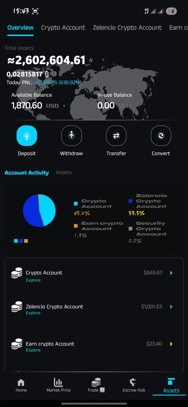
Task: Tap the $845.67 Crypto Account balance
Action: click(x=153, y=273)
